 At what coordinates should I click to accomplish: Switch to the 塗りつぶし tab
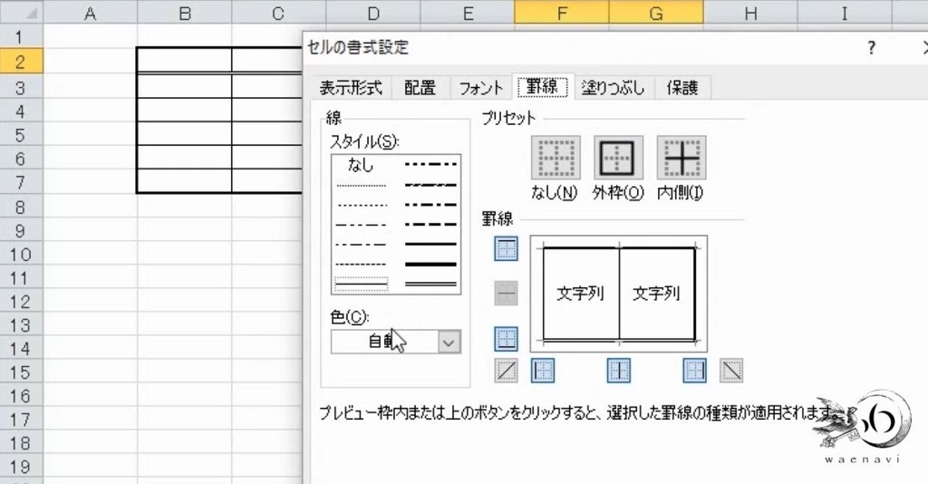coord(614,88)
